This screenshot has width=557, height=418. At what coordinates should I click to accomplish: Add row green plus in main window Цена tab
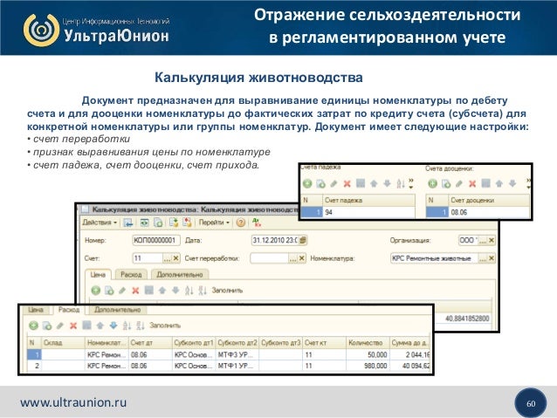(95, 291)
